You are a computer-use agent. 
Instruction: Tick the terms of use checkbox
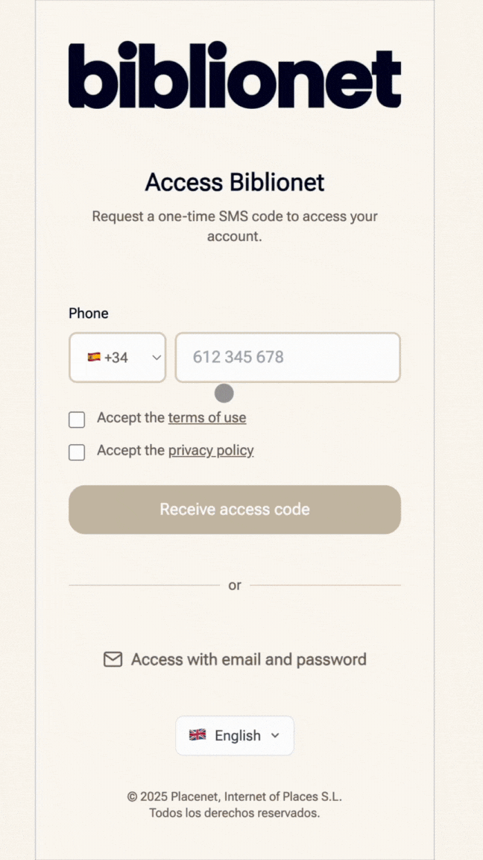click(x=77, y=420)
